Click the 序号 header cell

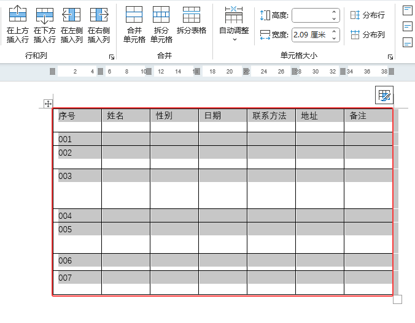tap(77, 120)
